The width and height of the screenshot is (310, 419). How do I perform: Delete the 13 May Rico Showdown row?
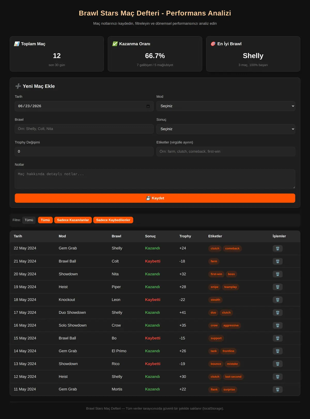pos(277,364)
